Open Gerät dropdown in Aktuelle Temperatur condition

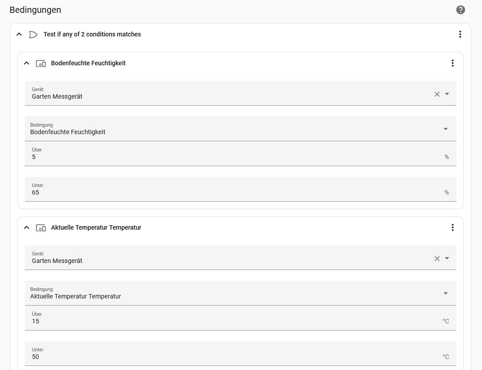point(447,258)
